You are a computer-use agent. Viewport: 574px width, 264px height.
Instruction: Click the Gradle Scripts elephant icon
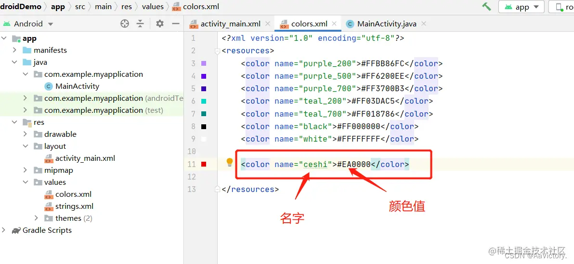(16, 230)
